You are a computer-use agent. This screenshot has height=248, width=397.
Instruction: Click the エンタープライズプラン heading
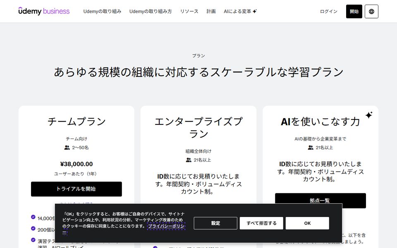tap(198, 128)
